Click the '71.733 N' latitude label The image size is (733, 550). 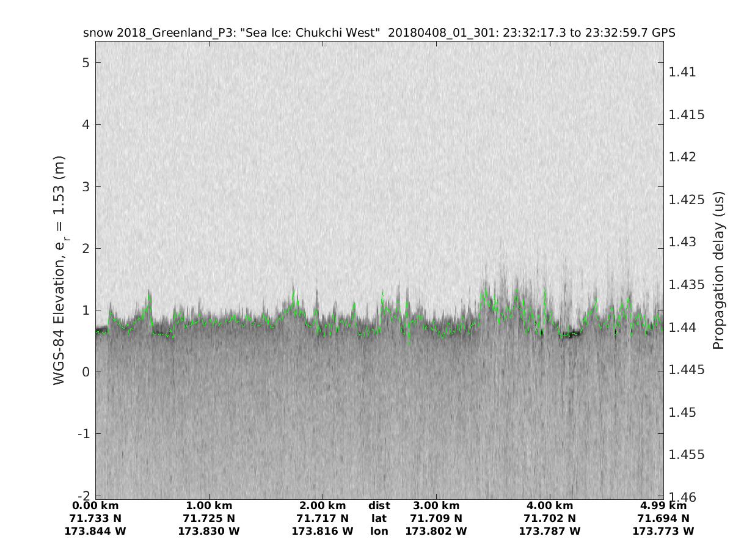95,519
